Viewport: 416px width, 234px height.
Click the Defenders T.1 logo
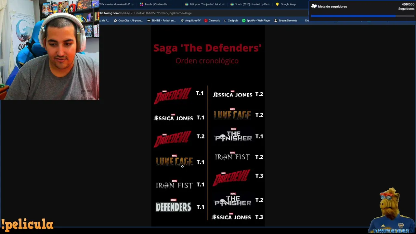coord(174,206)
